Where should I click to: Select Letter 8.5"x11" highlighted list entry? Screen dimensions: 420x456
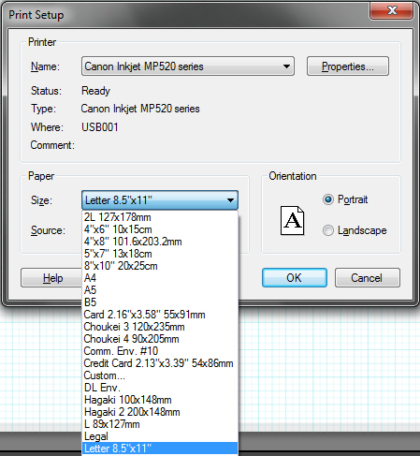point(160,449)
